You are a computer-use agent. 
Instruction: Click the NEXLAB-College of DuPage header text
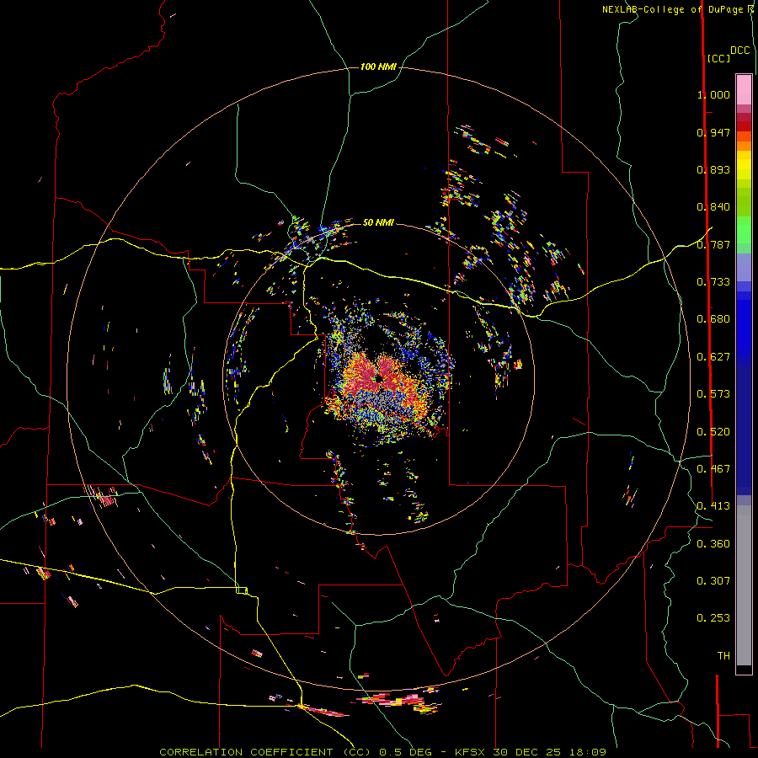[672, 9]
